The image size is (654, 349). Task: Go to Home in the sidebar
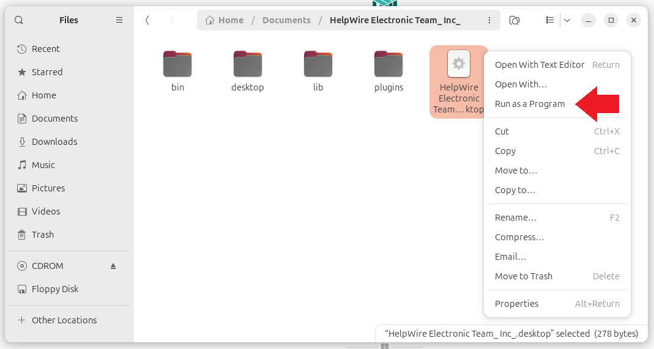pos(69,95)
